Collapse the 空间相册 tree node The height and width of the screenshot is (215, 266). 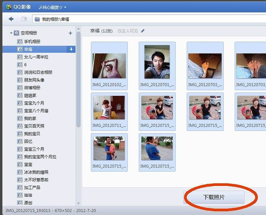click(x=11, y=33)
